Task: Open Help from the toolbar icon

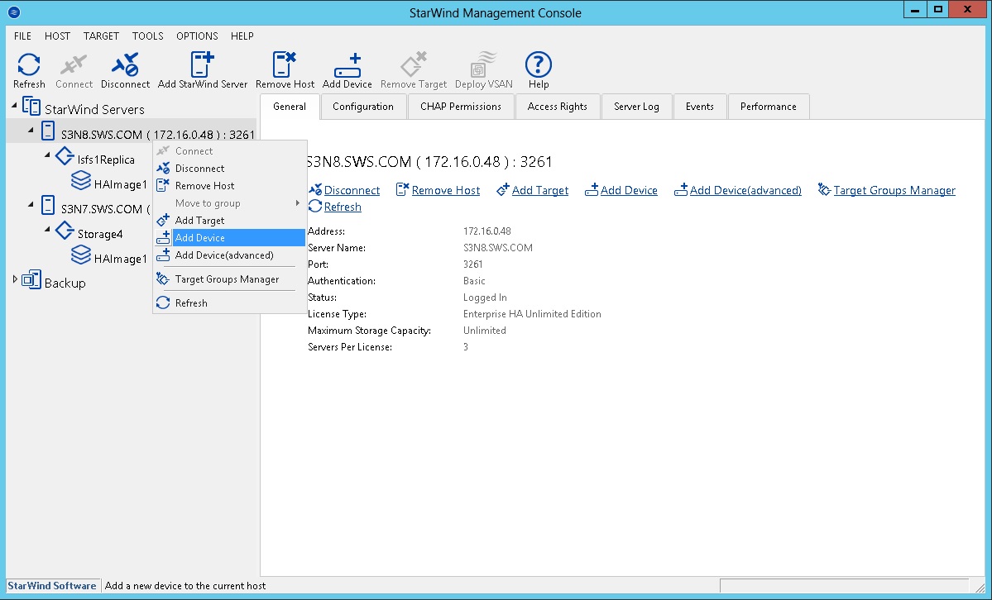Action: [x=539, y=64]
